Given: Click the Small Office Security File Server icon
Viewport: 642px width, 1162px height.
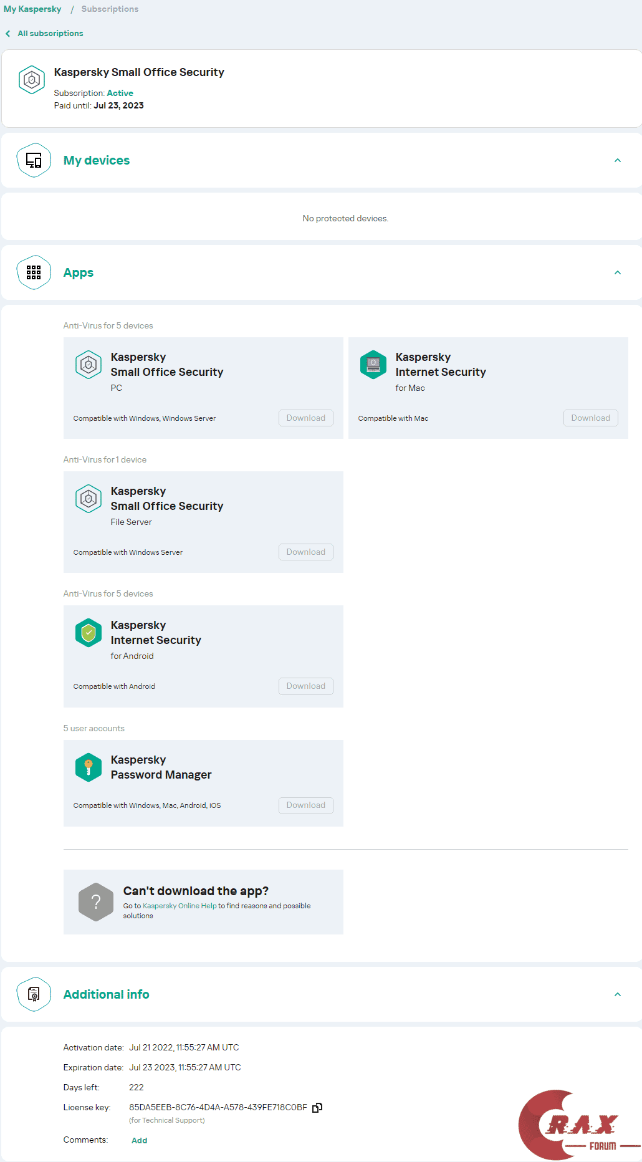Looking at the screenshot, I should 89,499.
